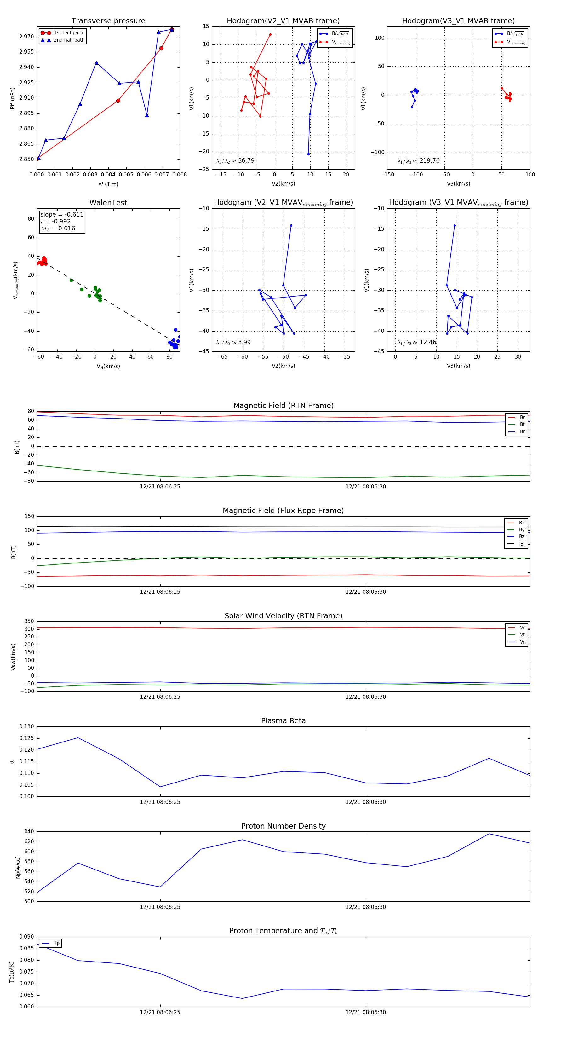Click the A' (T·m) x-axis label
Screen dimensions: 567x1040
click(108, 184)
